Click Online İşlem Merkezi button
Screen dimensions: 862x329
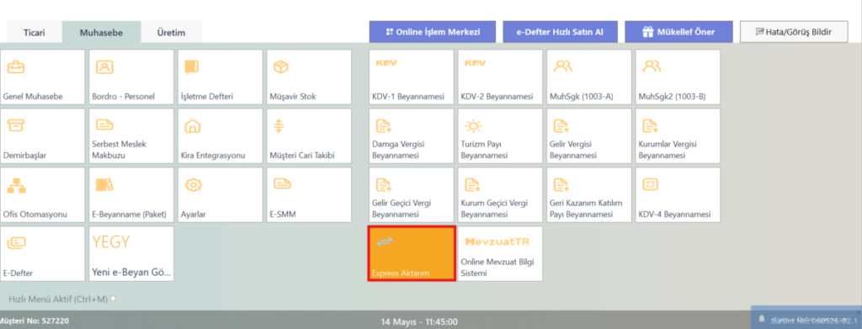[433, 32]
